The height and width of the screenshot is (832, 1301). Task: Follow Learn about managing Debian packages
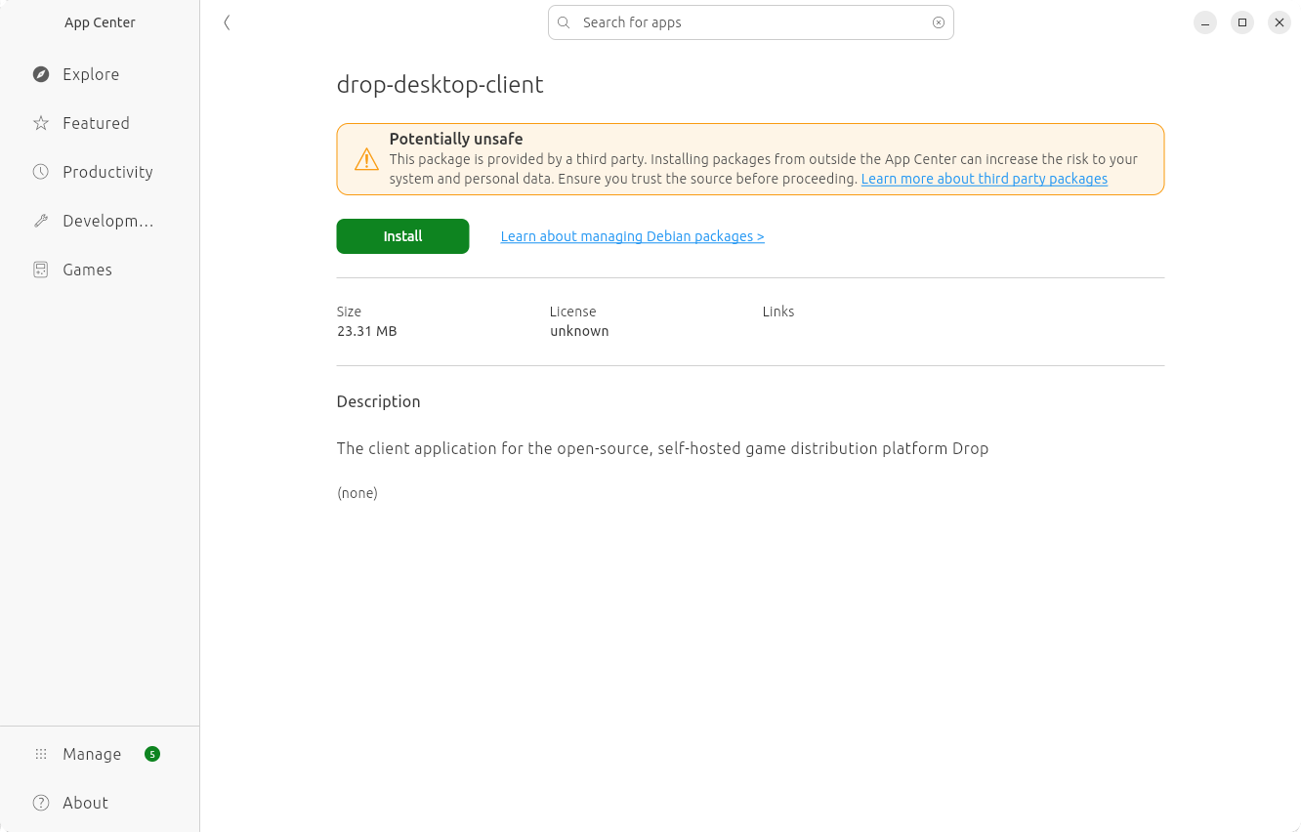coord(632,235)
